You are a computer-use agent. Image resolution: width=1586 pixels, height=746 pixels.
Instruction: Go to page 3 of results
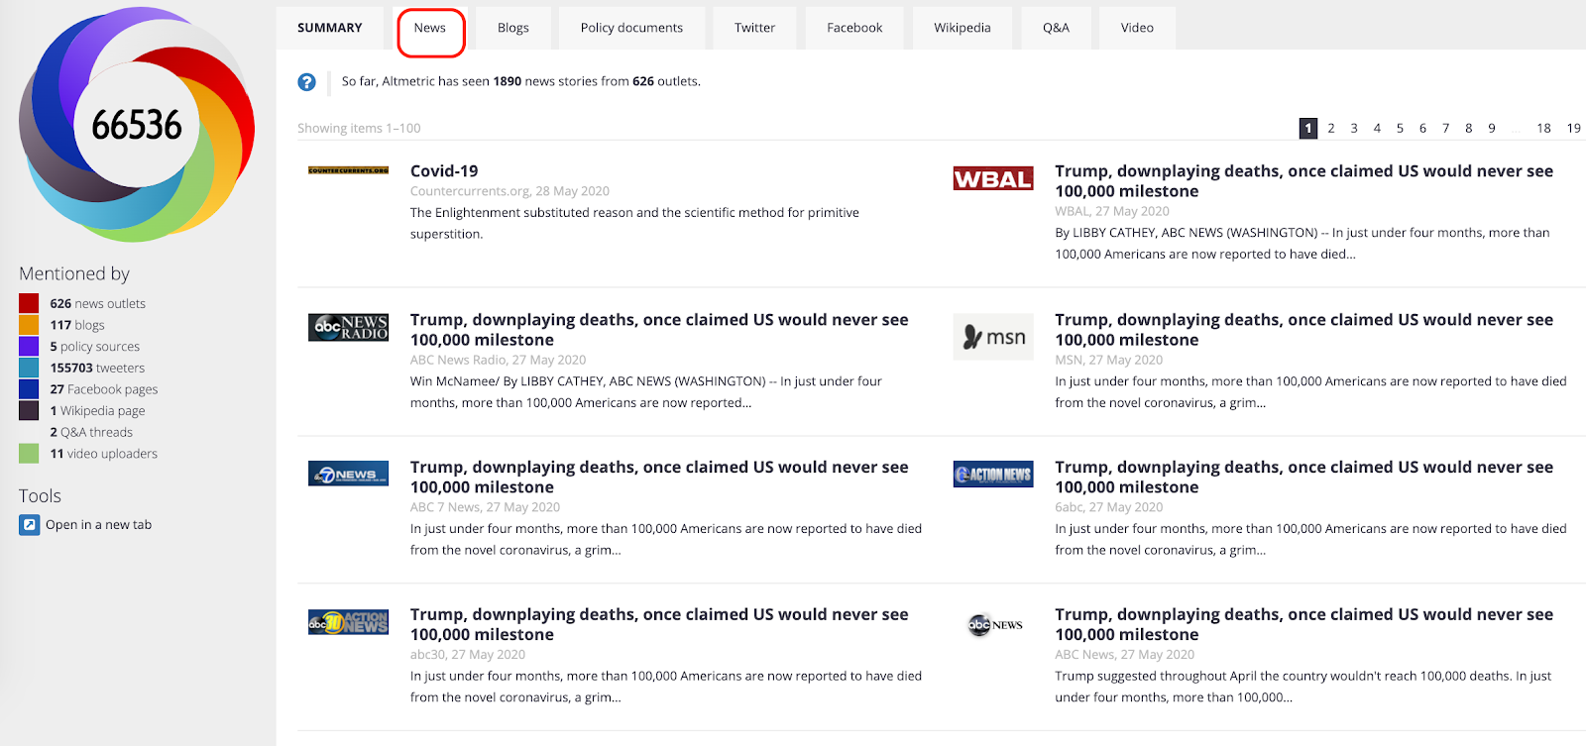pos(1354,128)
